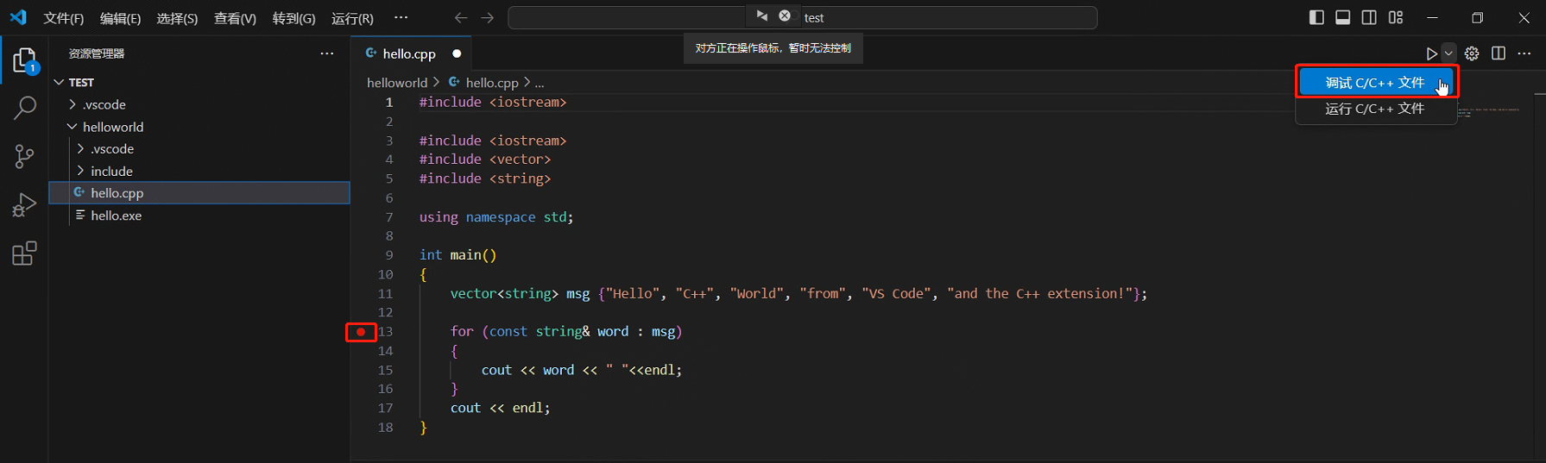Click 'using namespace std;' on line 7
1546x463 pixels.
click(496, 217)
